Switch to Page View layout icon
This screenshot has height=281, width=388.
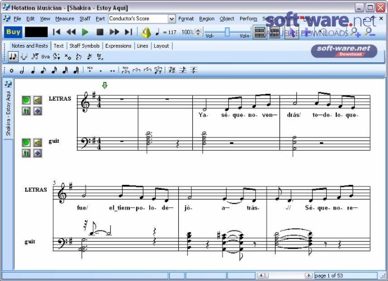[x=260, y=33]
